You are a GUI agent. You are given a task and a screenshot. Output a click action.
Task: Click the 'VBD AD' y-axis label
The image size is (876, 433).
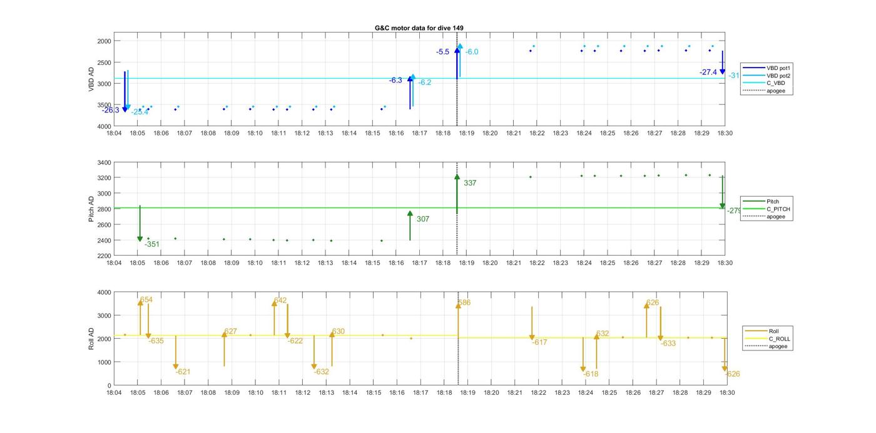point(91,79)
